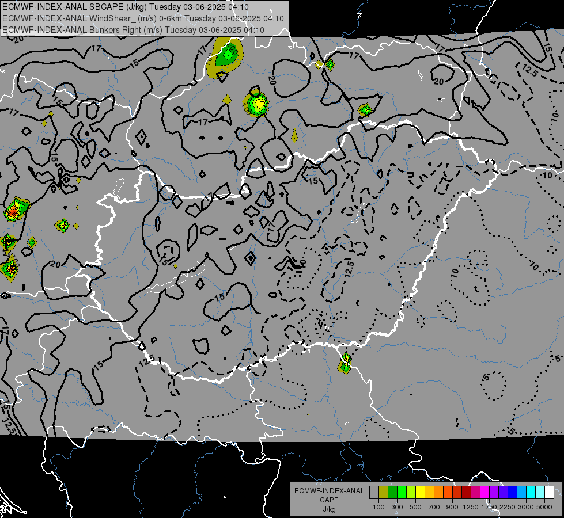Click the 5000 tick label in the legend
The height and width of the screenshot is (518, 564).
(x=544, y=507)
